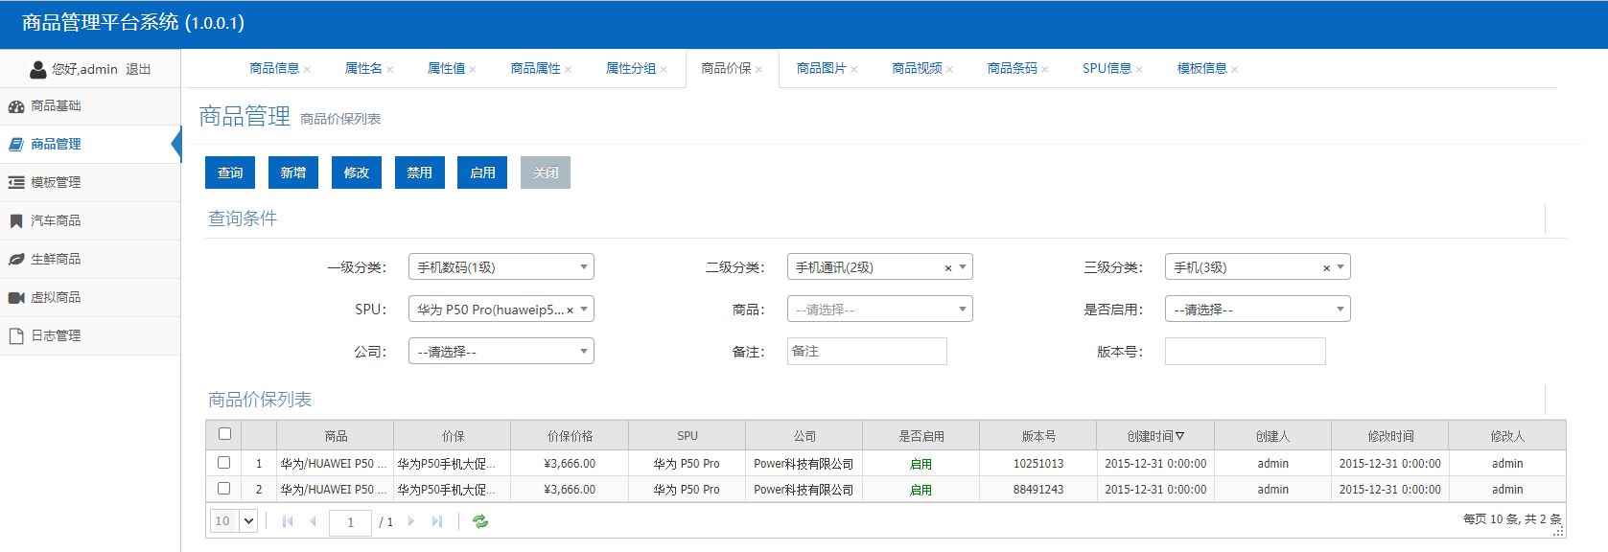Image resolution: width=1608 pixels, height=552 pixels.
Task: Click the 生鲜商品 leaf icon
Action: [x=16, y=259]
